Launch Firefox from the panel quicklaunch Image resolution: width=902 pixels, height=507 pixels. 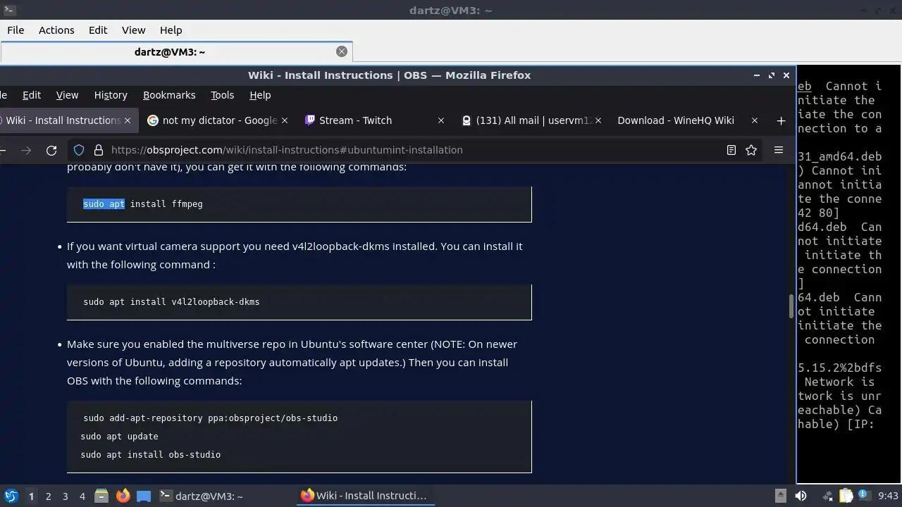tap(123, 496)
